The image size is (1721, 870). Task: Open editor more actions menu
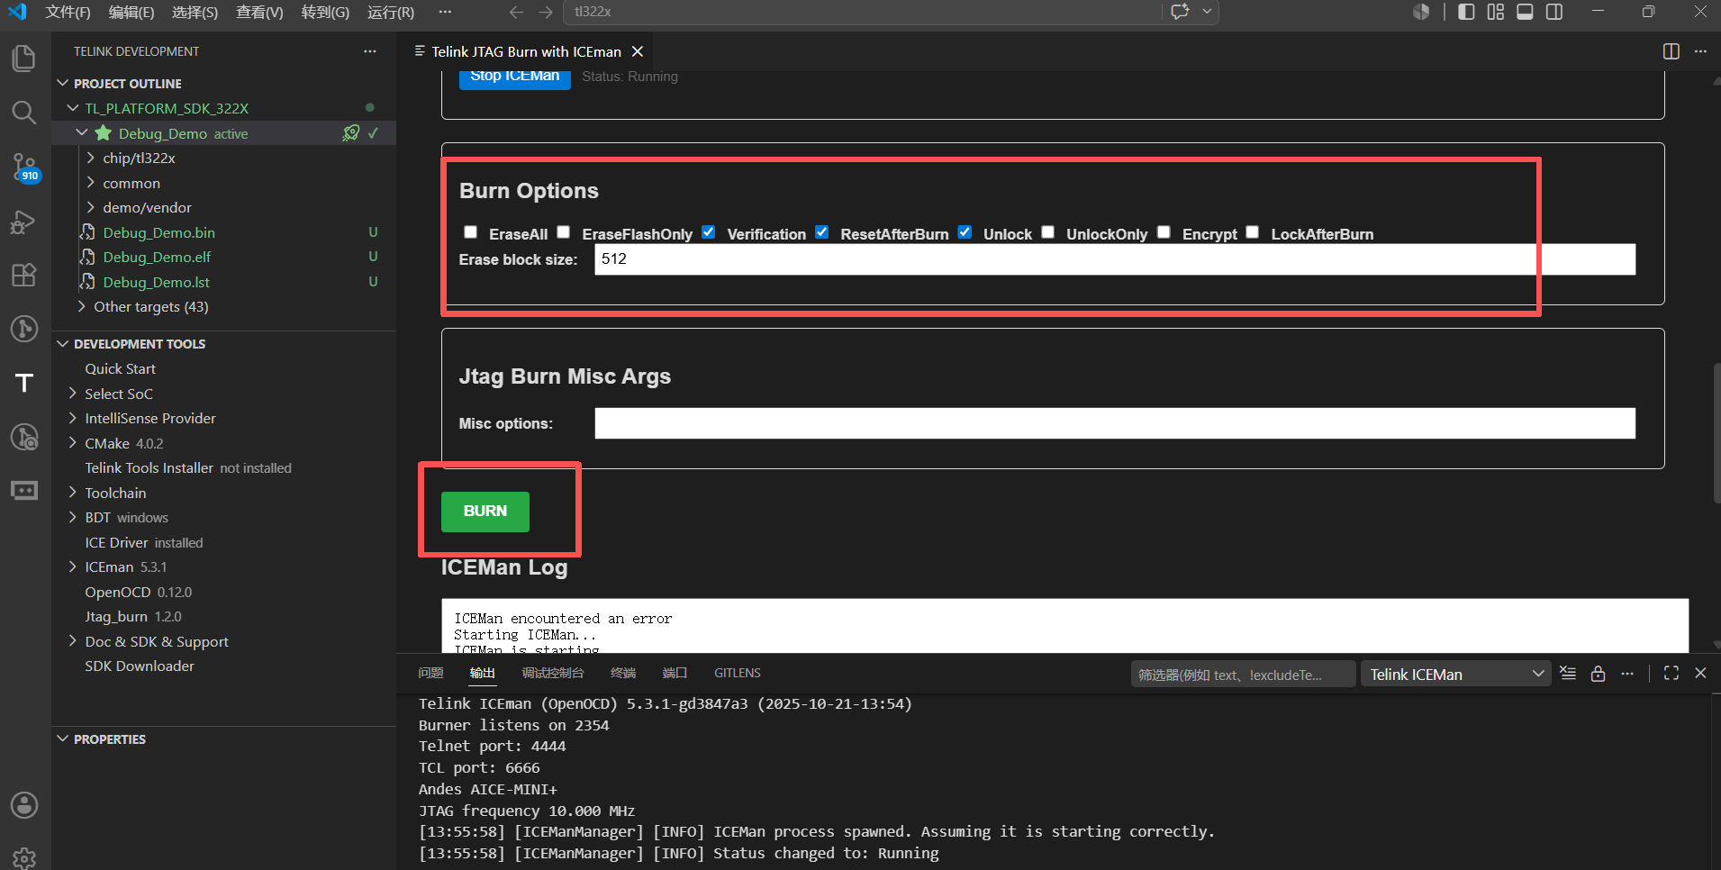tap(1700, 51)
